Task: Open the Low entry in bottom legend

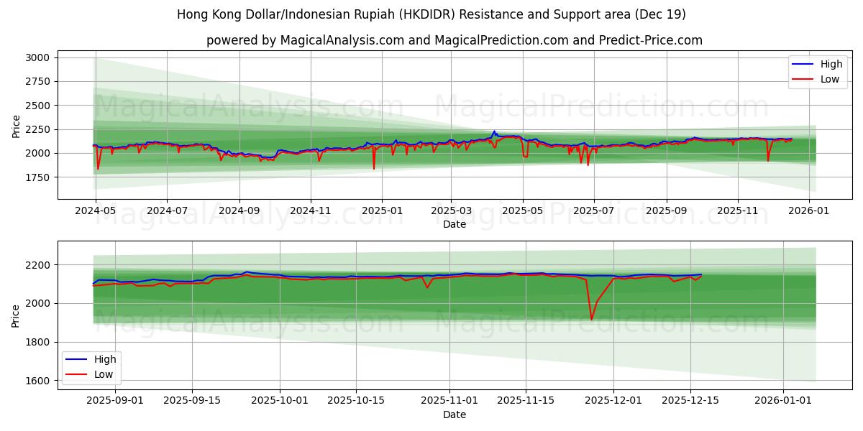Action: click(103, 373)
